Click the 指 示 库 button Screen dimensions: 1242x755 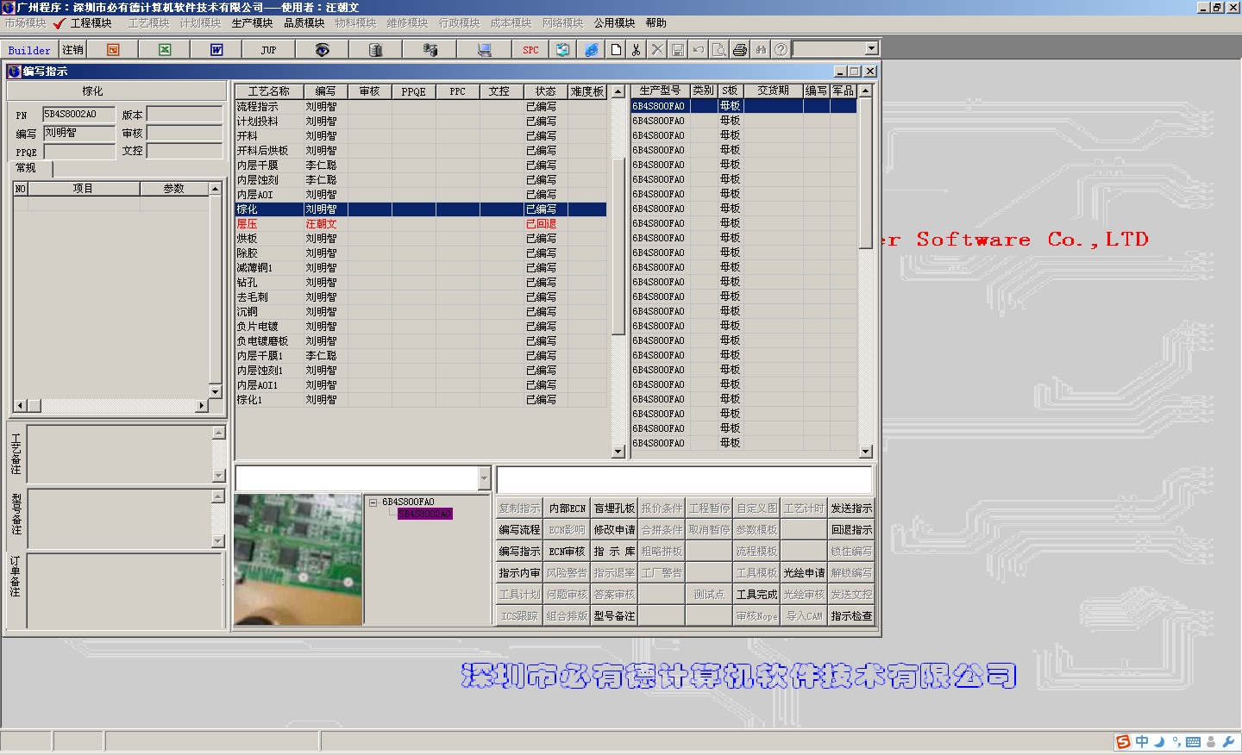click(x=614, y=552)
